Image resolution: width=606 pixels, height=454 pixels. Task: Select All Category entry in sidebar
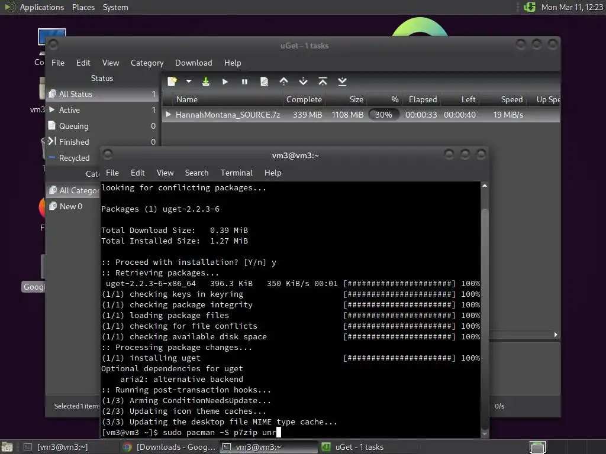pyautogui.click(x=73, y=190)
